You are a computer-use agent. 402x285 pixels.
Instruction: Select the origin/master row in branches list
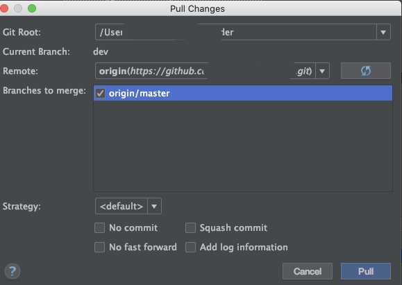point(243,93)
